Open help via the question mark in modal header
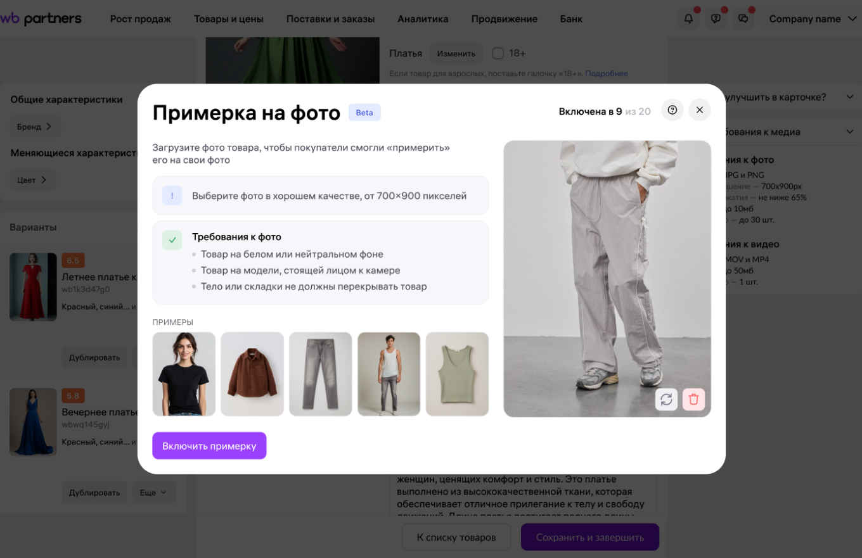862x558 pixels. (672, 110)
